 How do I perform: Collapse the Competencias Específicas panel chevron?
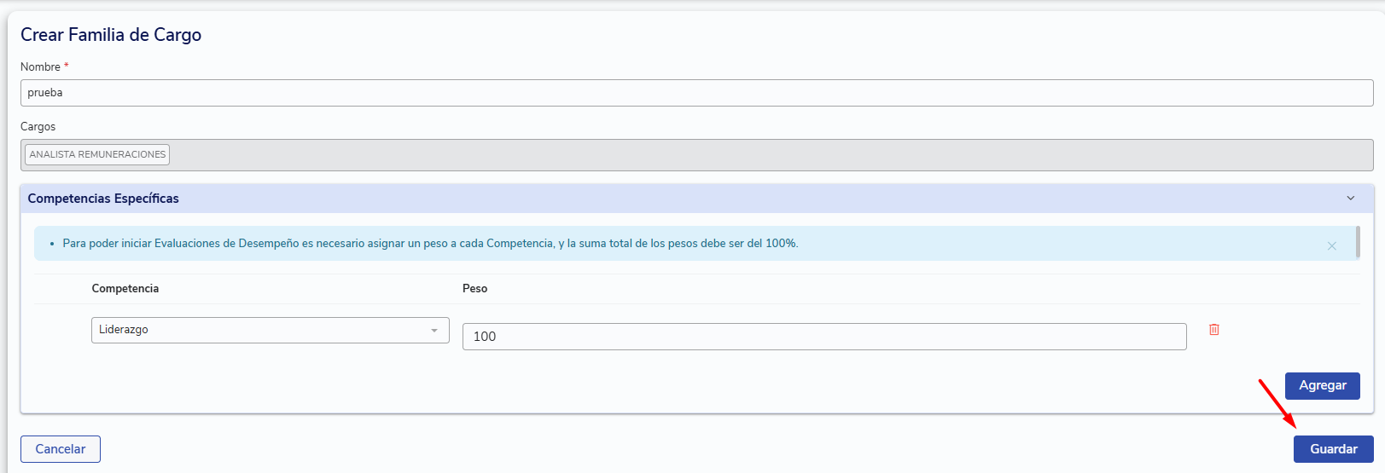[x=1351, y=199]
